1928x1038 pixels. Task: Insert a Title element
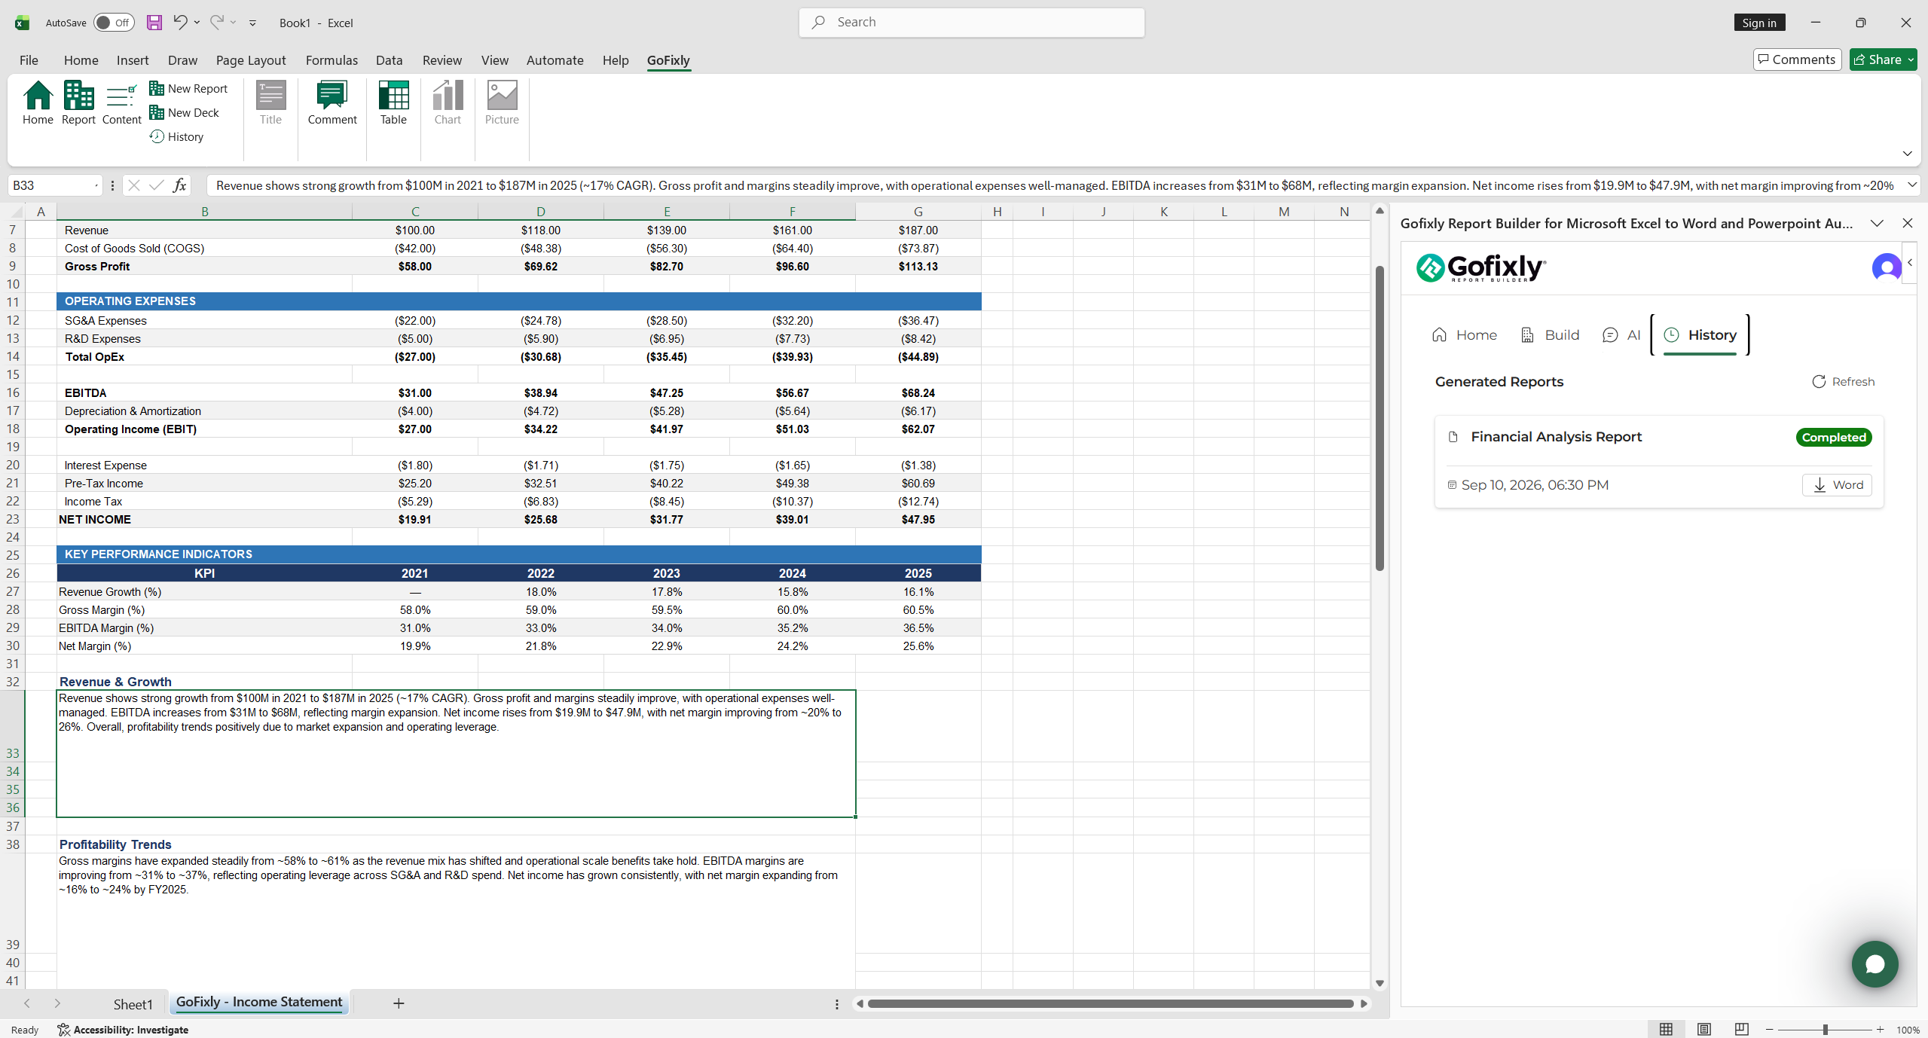click(x=270, y=103)
